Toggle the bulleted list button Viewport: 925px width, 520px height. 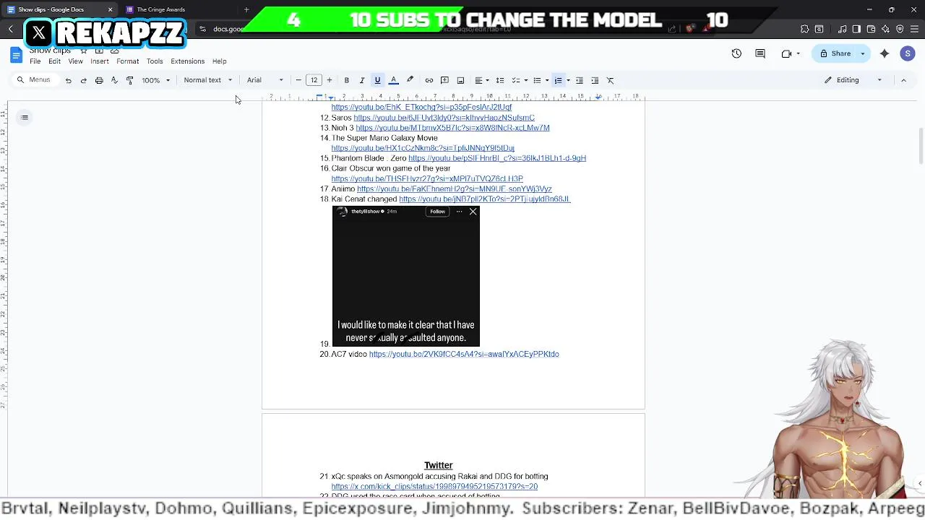tap(537, 80)
